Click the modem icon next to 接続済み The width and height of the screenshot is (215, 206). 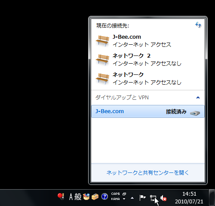coord(195,113)
